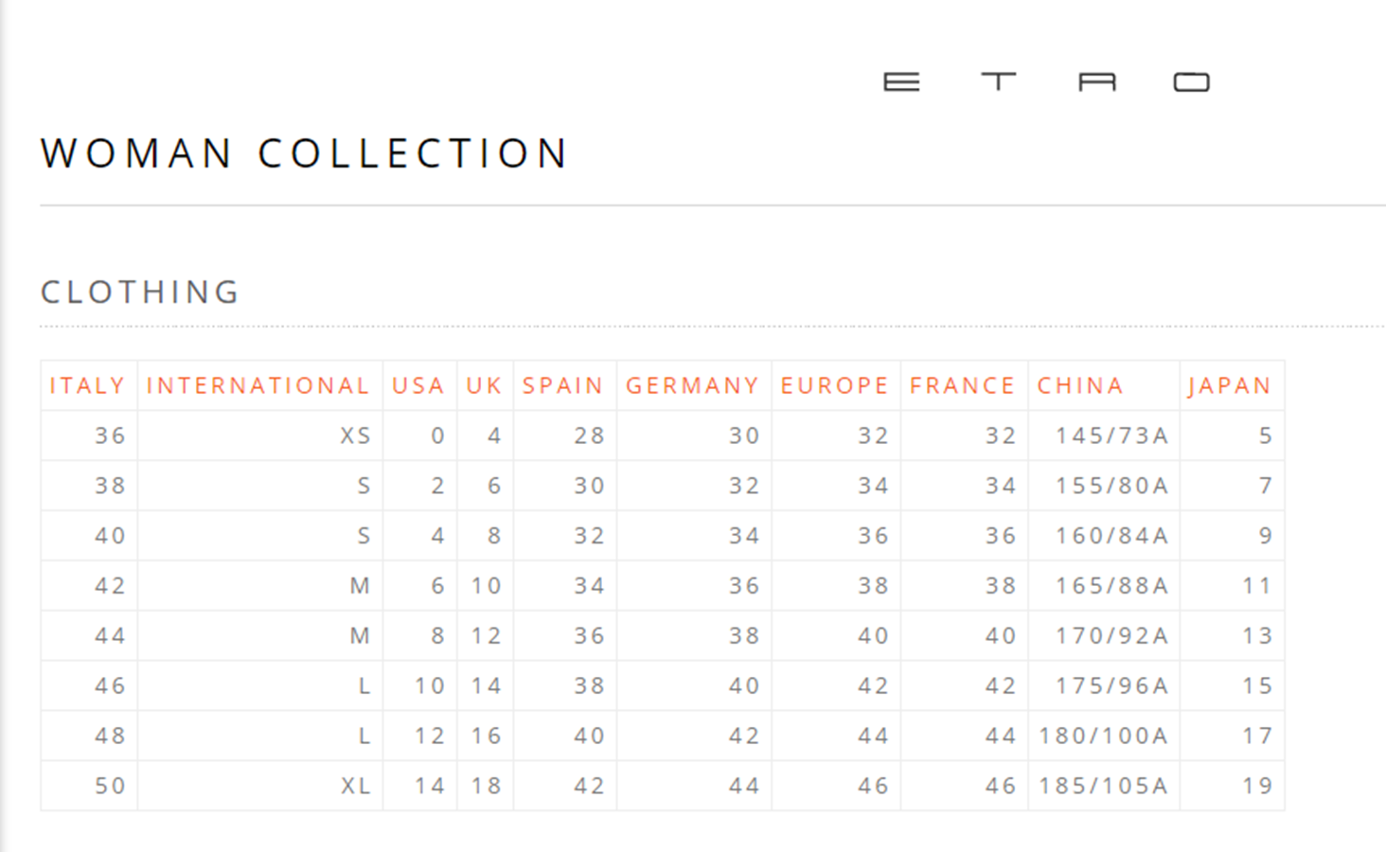Select the JAPAN column header

pos(1230,386)
